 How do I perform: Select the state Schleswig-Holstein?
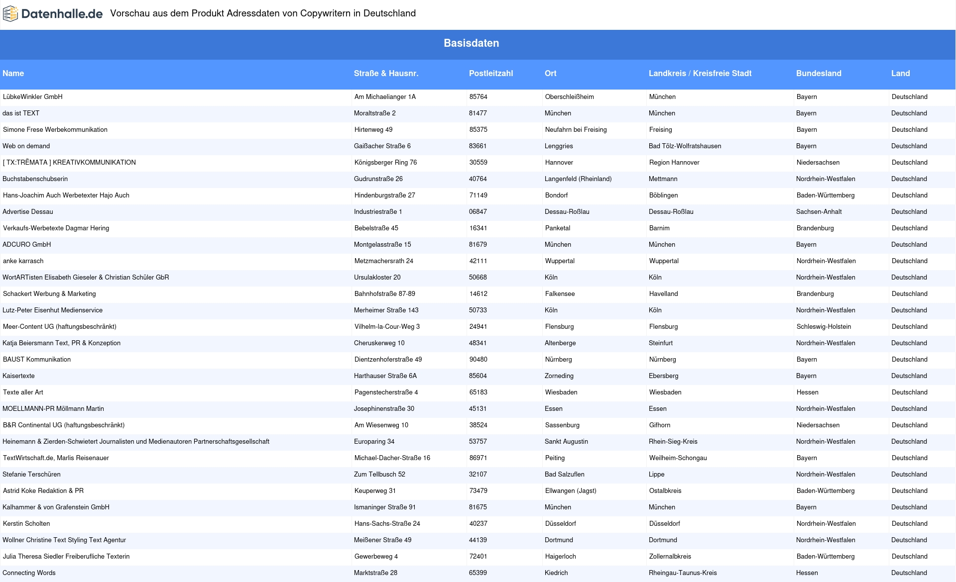[824, 327]
